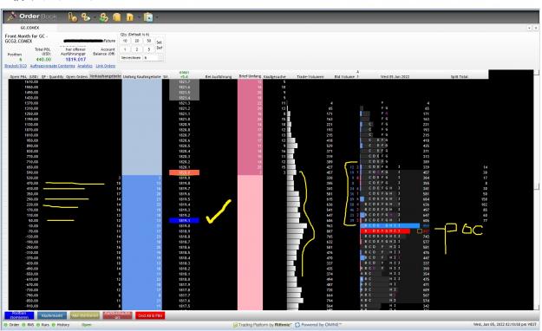The image size is (542, 331).
Task: Click the Open Orders column header
Action: [76, 77]
